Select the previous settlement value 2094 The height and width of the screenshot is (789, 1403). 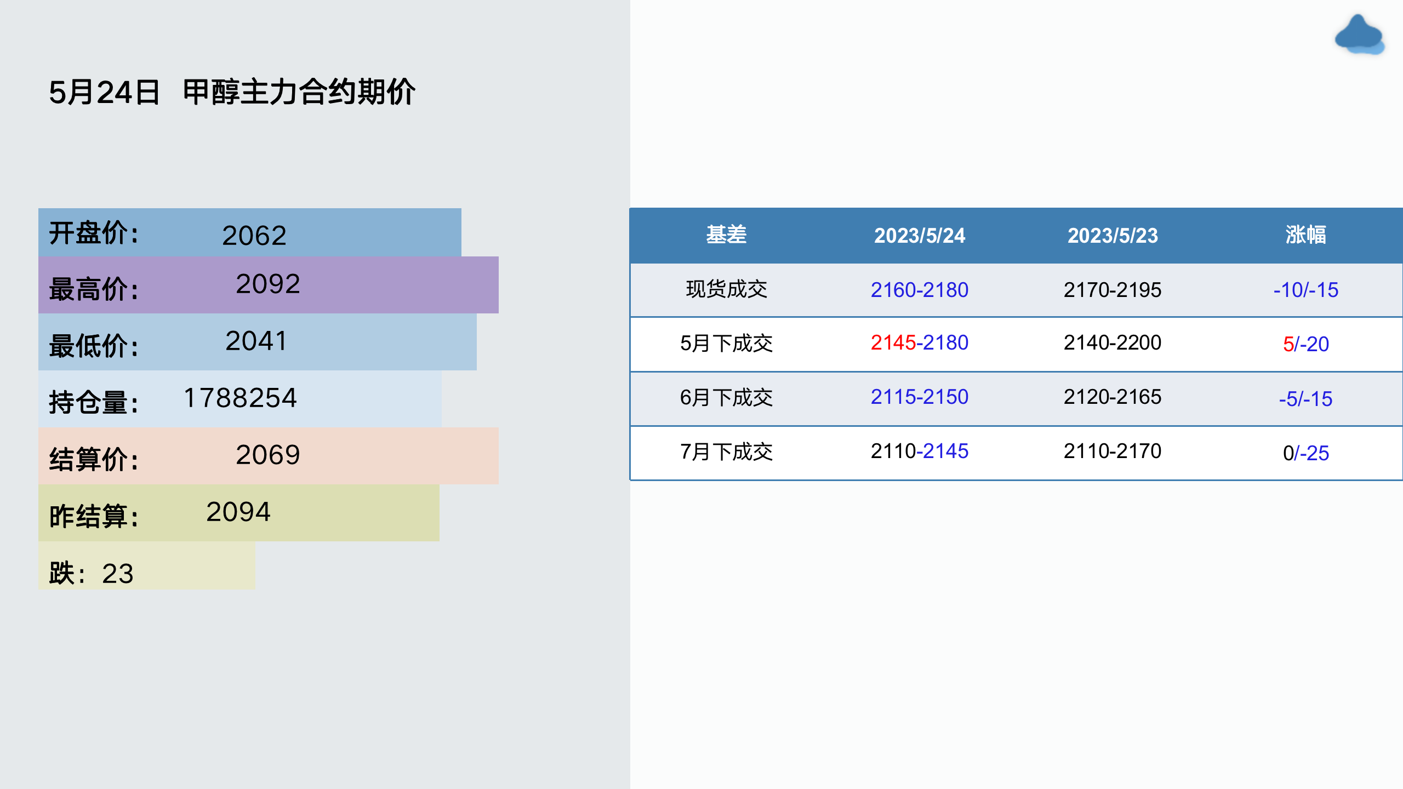[238, 512]
